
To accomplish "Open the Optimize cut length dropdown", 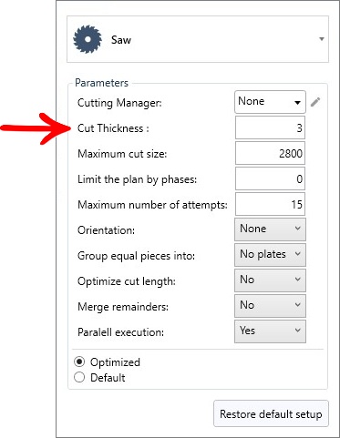I will 270,280.
